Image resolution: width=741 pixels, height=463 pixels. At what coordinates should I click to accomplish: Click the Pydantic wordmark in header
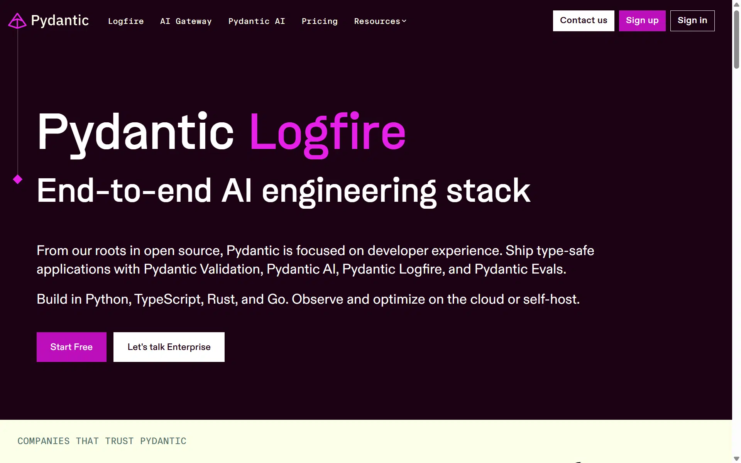coord(60,20)
